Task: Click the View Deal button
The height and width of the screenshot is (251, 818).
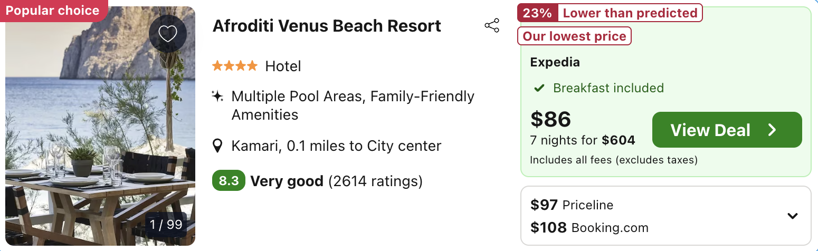Action: 727,130
